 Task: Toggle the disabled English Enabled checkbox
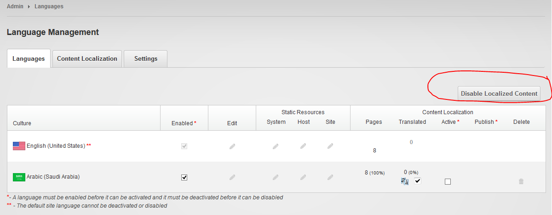pos(184,146)
